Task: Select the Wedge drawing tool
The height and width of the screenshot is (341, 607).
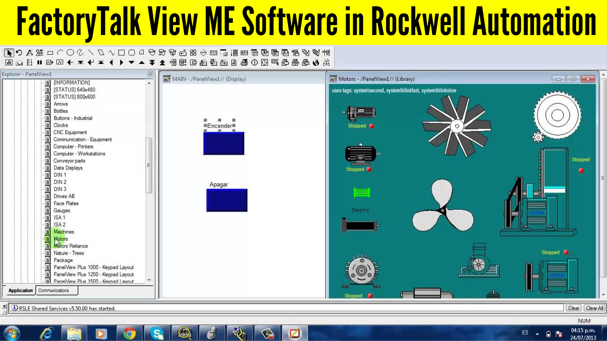Action: pyautogui.click(x=141, y=53)
